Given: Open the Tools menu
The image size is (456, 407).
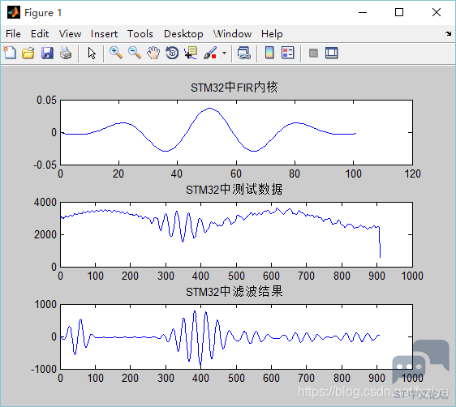Looking at the screenshot, I should coord(140,34).
